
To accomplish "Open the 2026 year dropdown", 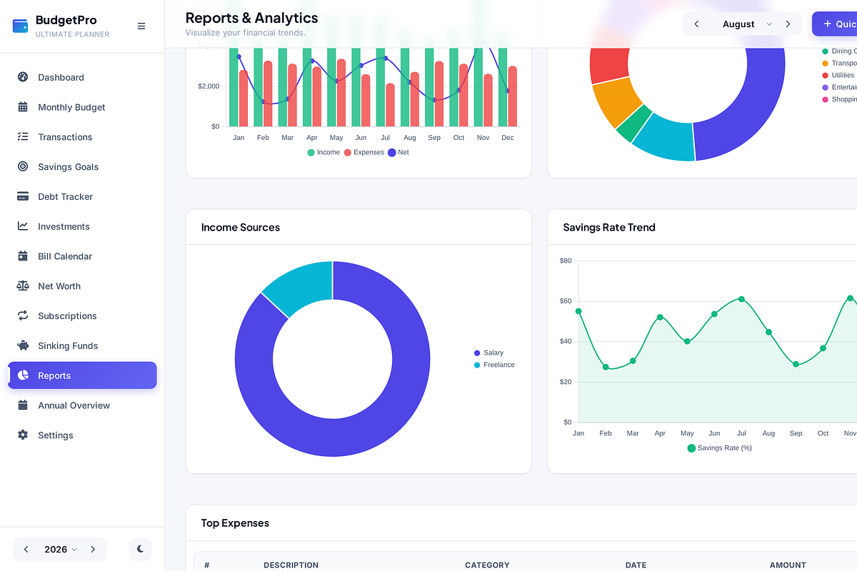I will [x=60, y=549].
